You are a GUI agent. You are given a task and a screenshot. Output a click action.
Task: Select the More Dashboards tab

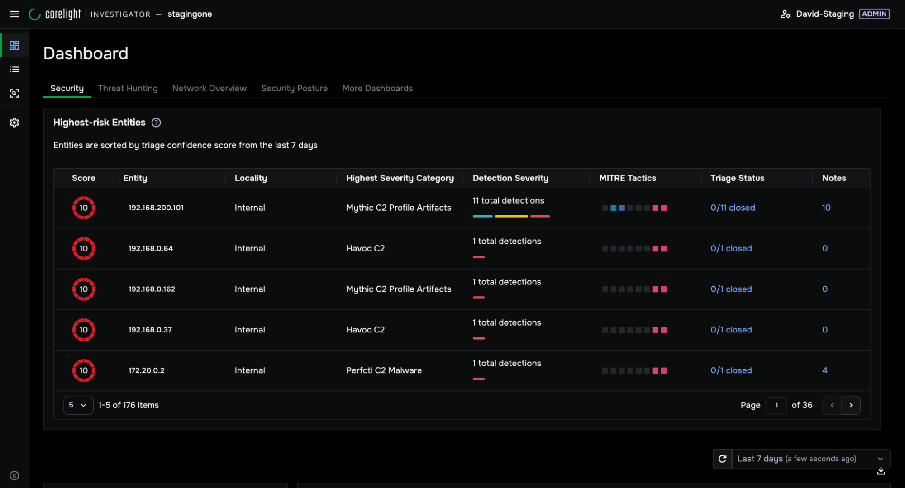(x=377, y=88)
